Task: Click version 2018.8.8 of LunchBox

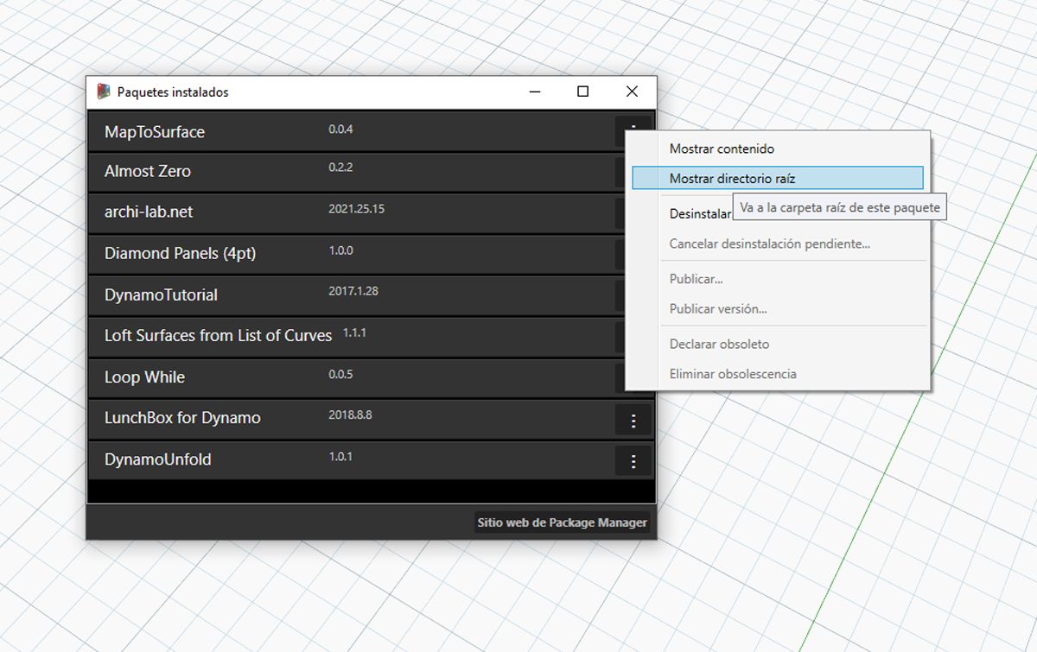Action: (x=350, y=415)
